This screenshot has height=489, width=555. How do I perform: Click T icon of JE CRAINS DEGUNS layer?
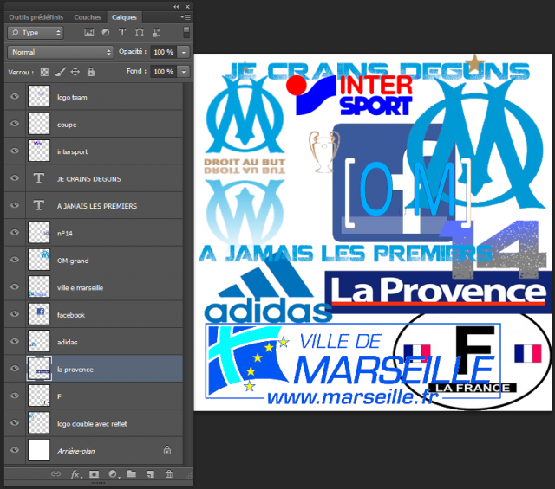(38, 178)
